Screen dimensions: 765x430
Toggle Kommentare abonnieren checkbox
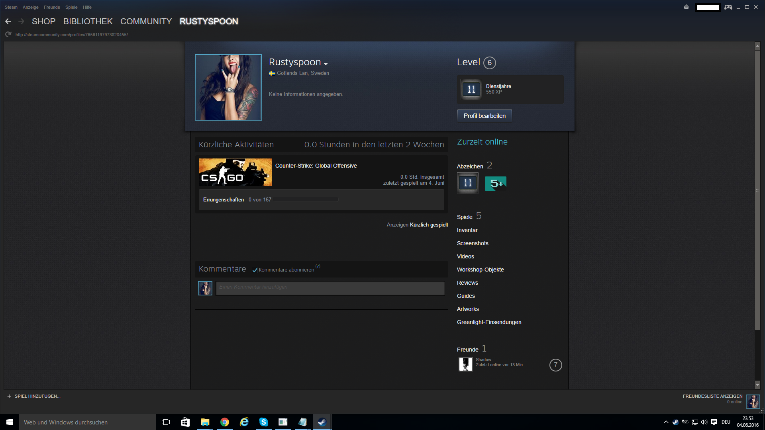click(255, 270)
